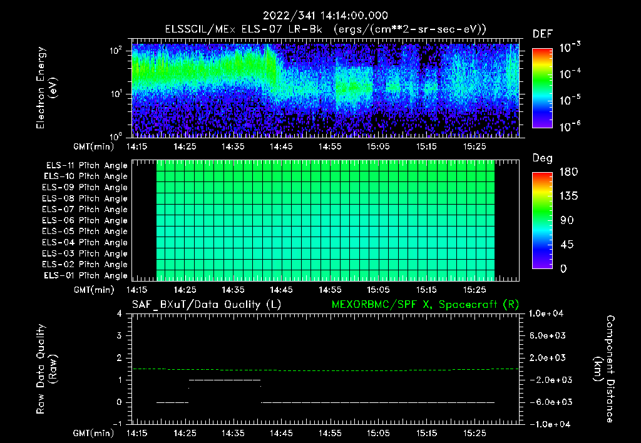Click the ELS-07 Pitch Angle row label
This screenshot has width=641, height=443.
point(85,209)
